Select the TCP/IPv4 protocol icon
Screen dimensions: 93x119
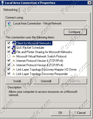[14, 65]
